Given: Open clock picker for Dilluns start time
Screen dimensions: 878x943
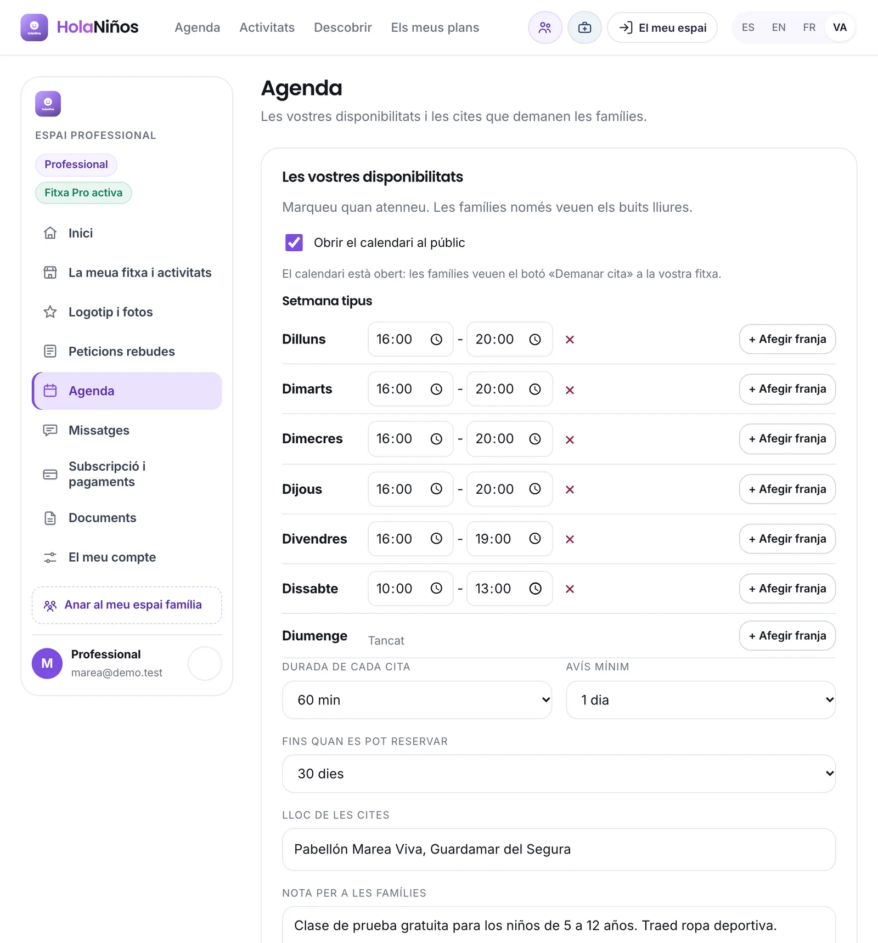Looking at the screenshot, I should click(x=436, y=340).
